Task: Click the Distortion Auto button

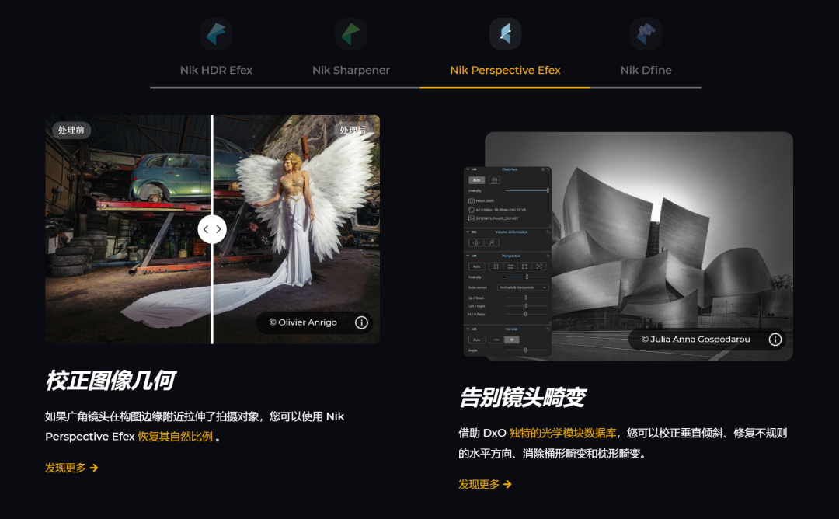Action: pyautogui.click(x=477, y=180)
